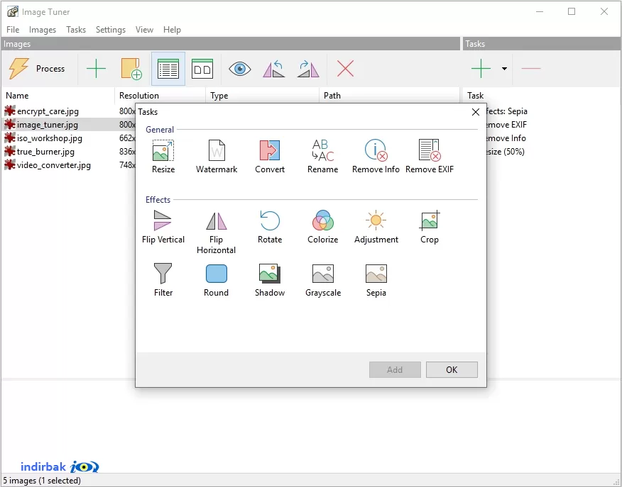
Task: Pick the Flip Vertical effect
Action: tap(163, 227)
